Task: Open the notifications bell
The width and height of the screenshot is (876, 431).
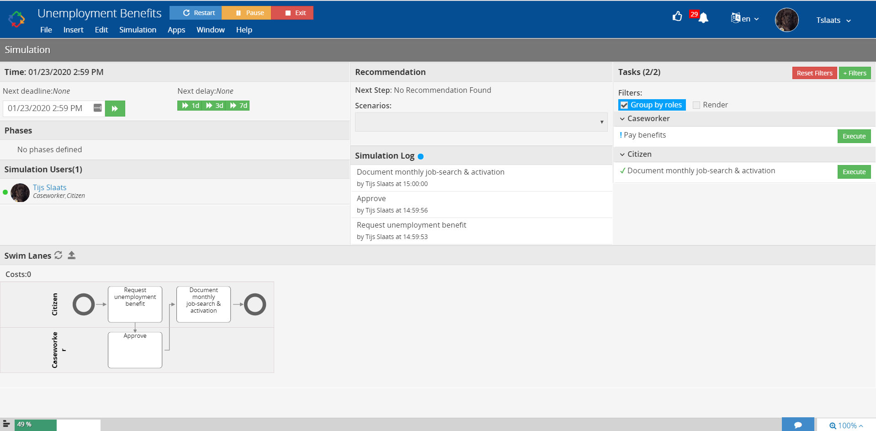Action: [x=703, y=18]
